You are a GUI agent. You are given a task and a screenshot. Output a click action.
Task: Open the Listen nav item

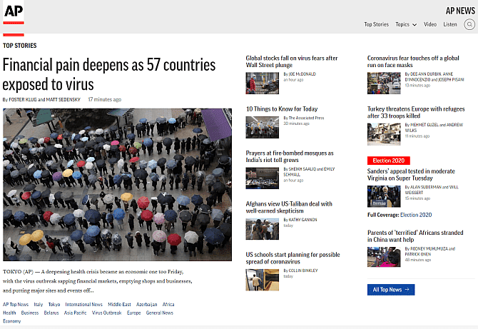click(450, 24)
